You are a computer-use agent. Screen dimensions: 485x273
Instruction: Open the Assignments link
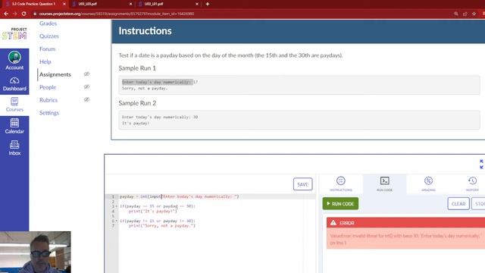[x=55, y=74]
